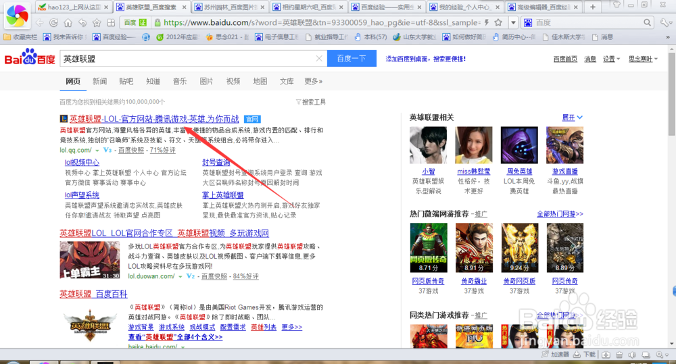This screenshot has height=364, width=676.
Task: Click the favorites star icon next to home
Action: tap(97, 22)
